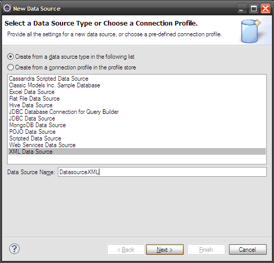Screen dimensions: 274x263
Task: Choose Hive Data Source entry
Action: click(31, 105)
